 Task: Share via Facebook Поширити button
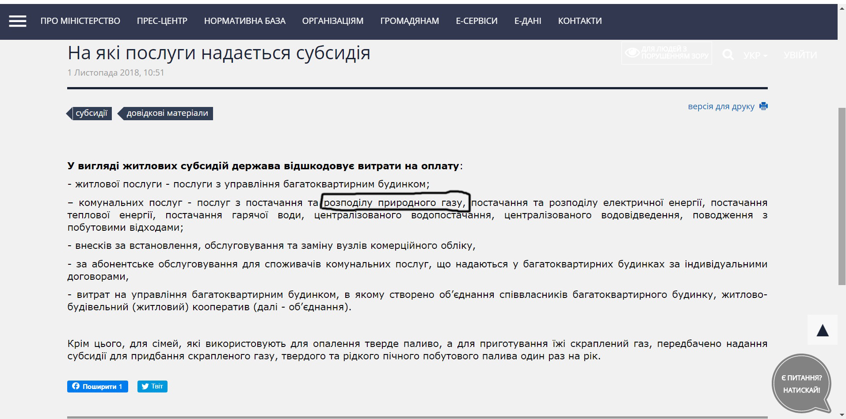(98, 386)
